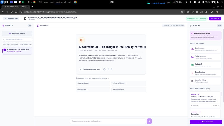
Task: Click the Tout désactiver link
Action: [26, 45]
